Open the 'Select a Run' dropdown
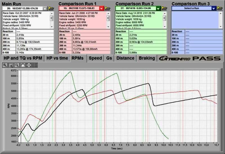 coord(214,8)
